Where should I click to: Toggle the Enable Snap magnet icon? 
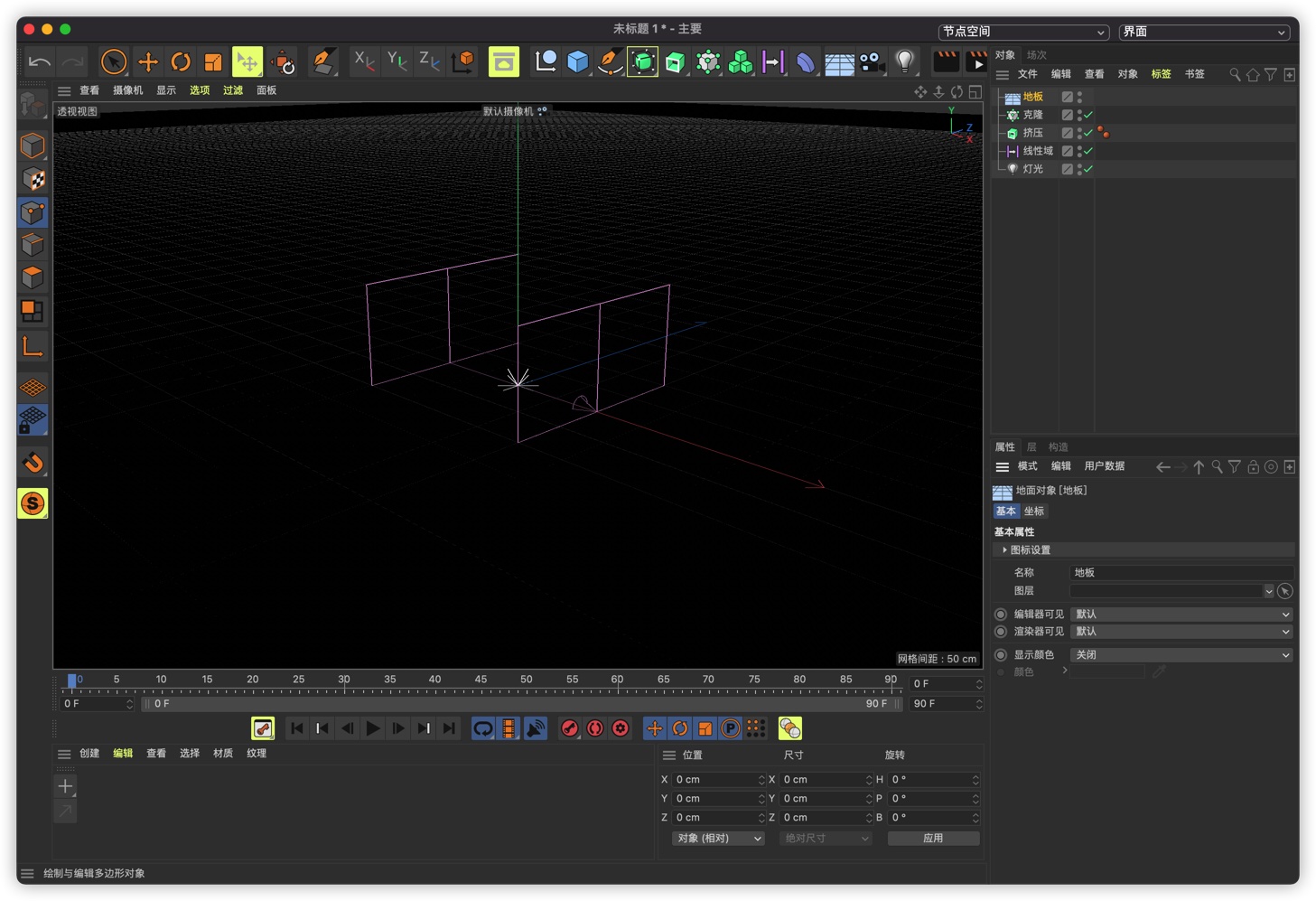33,463
